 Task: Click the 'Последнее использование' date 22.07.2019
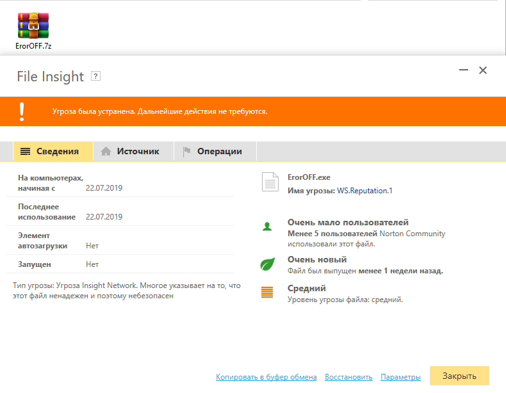click(104, 216)
